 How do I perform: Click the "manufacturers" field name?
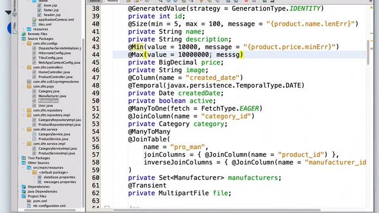[x=253, y=178]
